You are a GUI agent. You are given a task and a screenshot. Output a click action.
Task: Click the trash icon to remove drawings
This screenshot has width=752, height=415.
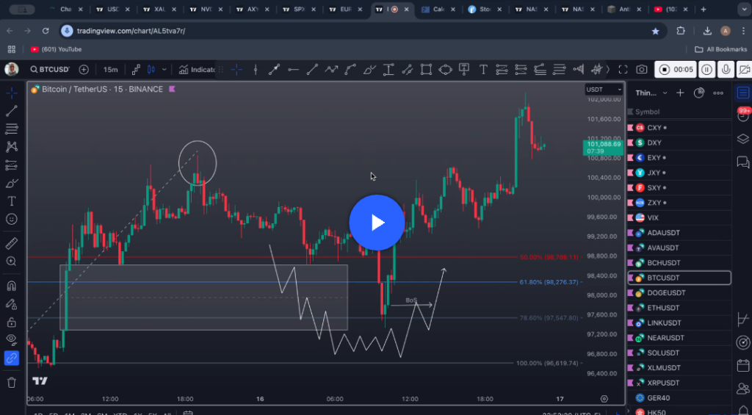(x=12, y=382)
